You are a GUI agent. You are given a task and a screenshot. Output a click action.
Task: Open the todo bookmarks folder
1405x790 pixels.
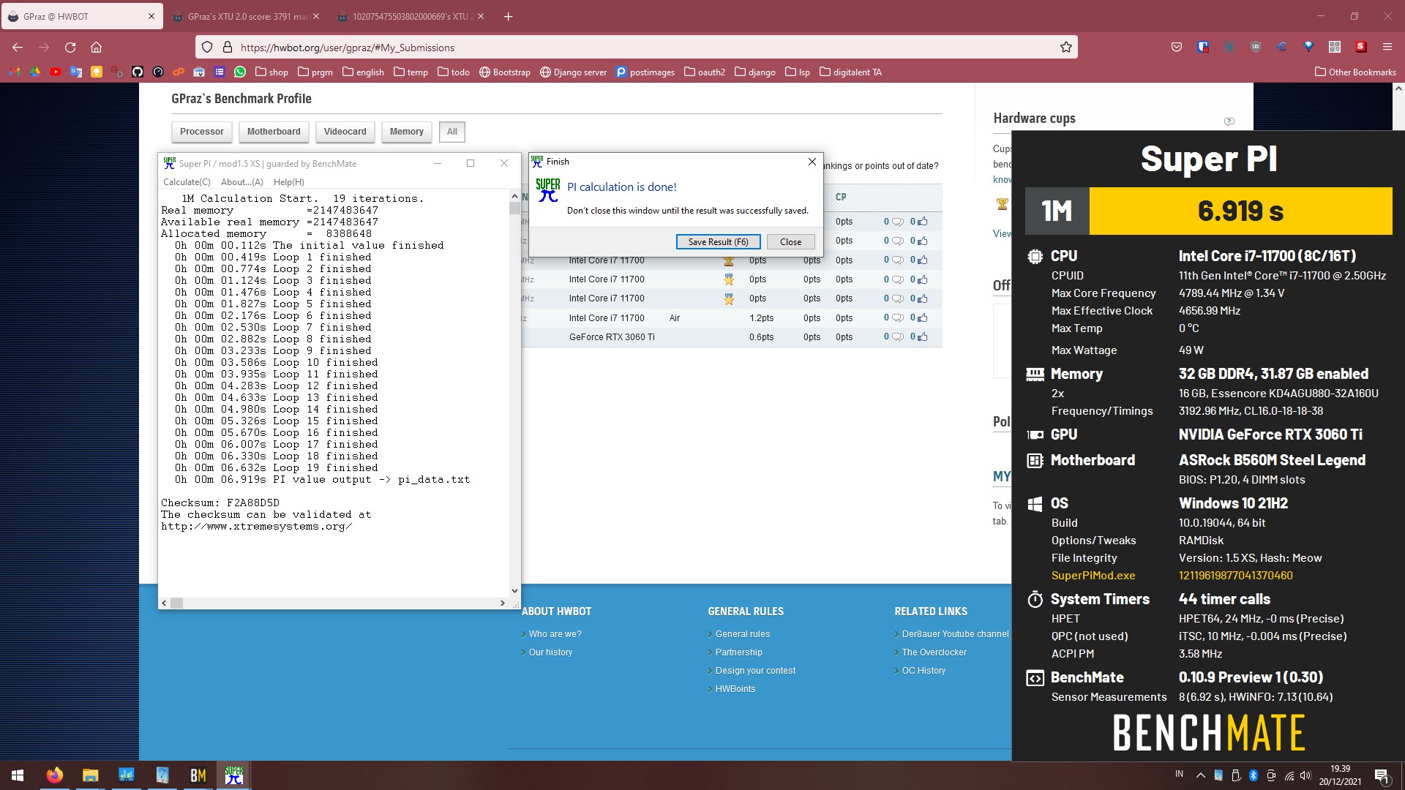click(x=454, y=72)
